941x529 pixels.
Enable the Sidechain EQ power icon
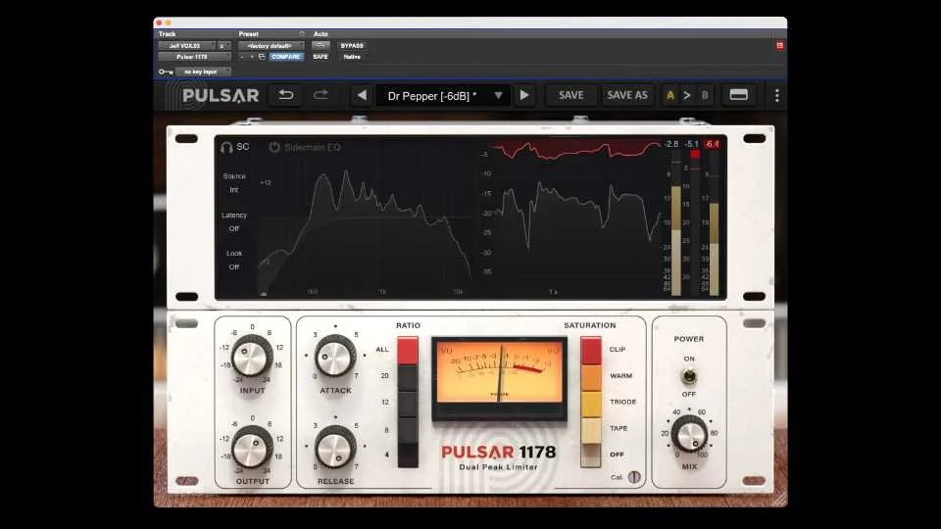point(274,147)
